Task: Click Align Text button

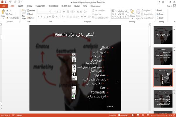Action: click(x=97, y=14)
